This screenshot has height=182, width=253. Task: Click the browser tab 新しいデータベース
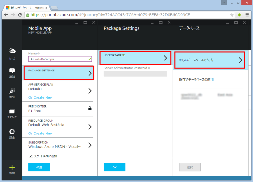click(27, 8)
